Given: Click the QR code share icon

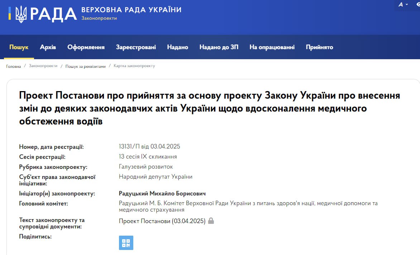Looking at the screenshot, I should click(126, 243).
